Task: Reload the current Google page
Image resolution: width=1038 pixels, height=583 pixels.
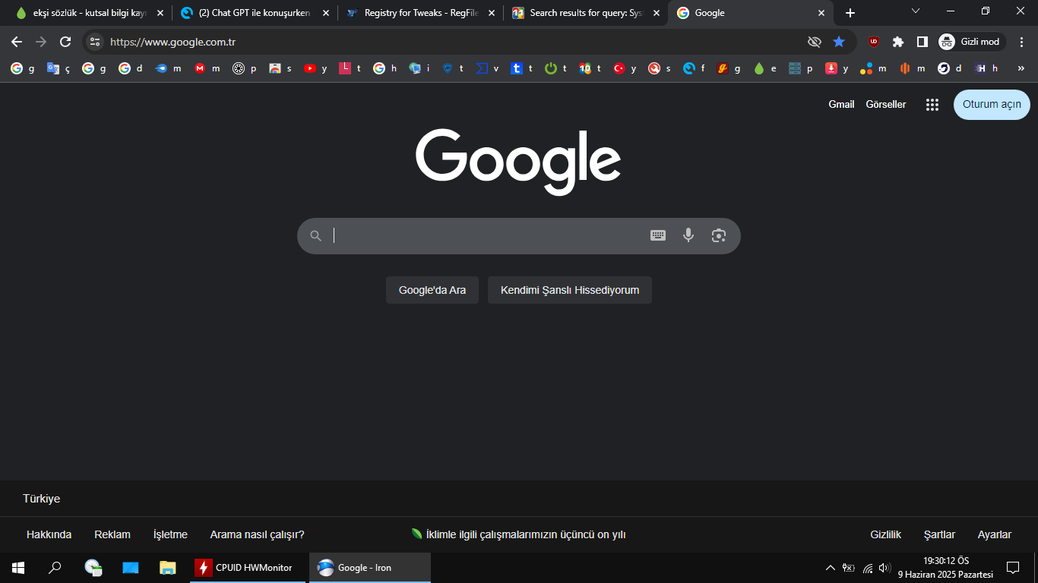Action: (x=65, y=42)
